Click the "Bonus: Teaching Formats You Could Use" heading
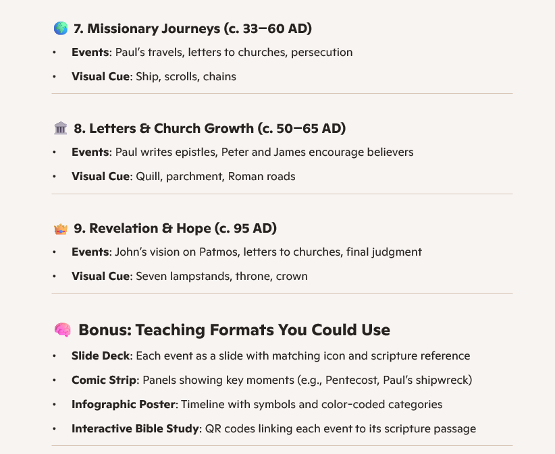 coord(234,330)
